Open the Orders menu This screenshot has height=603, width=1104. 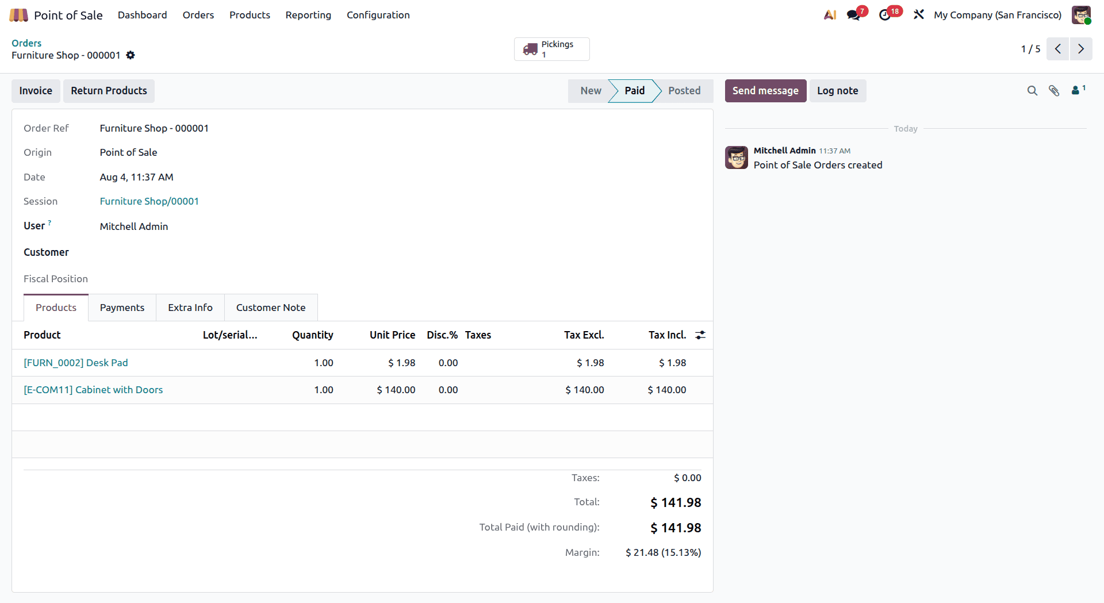tap(198, 15)
